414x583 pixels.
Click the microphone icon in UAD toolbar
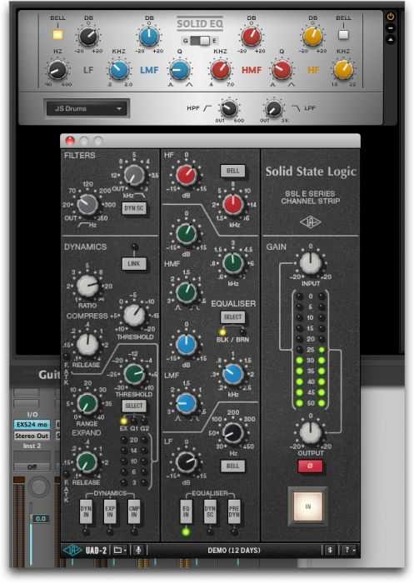pyautogui.click(x=138, y=550)
